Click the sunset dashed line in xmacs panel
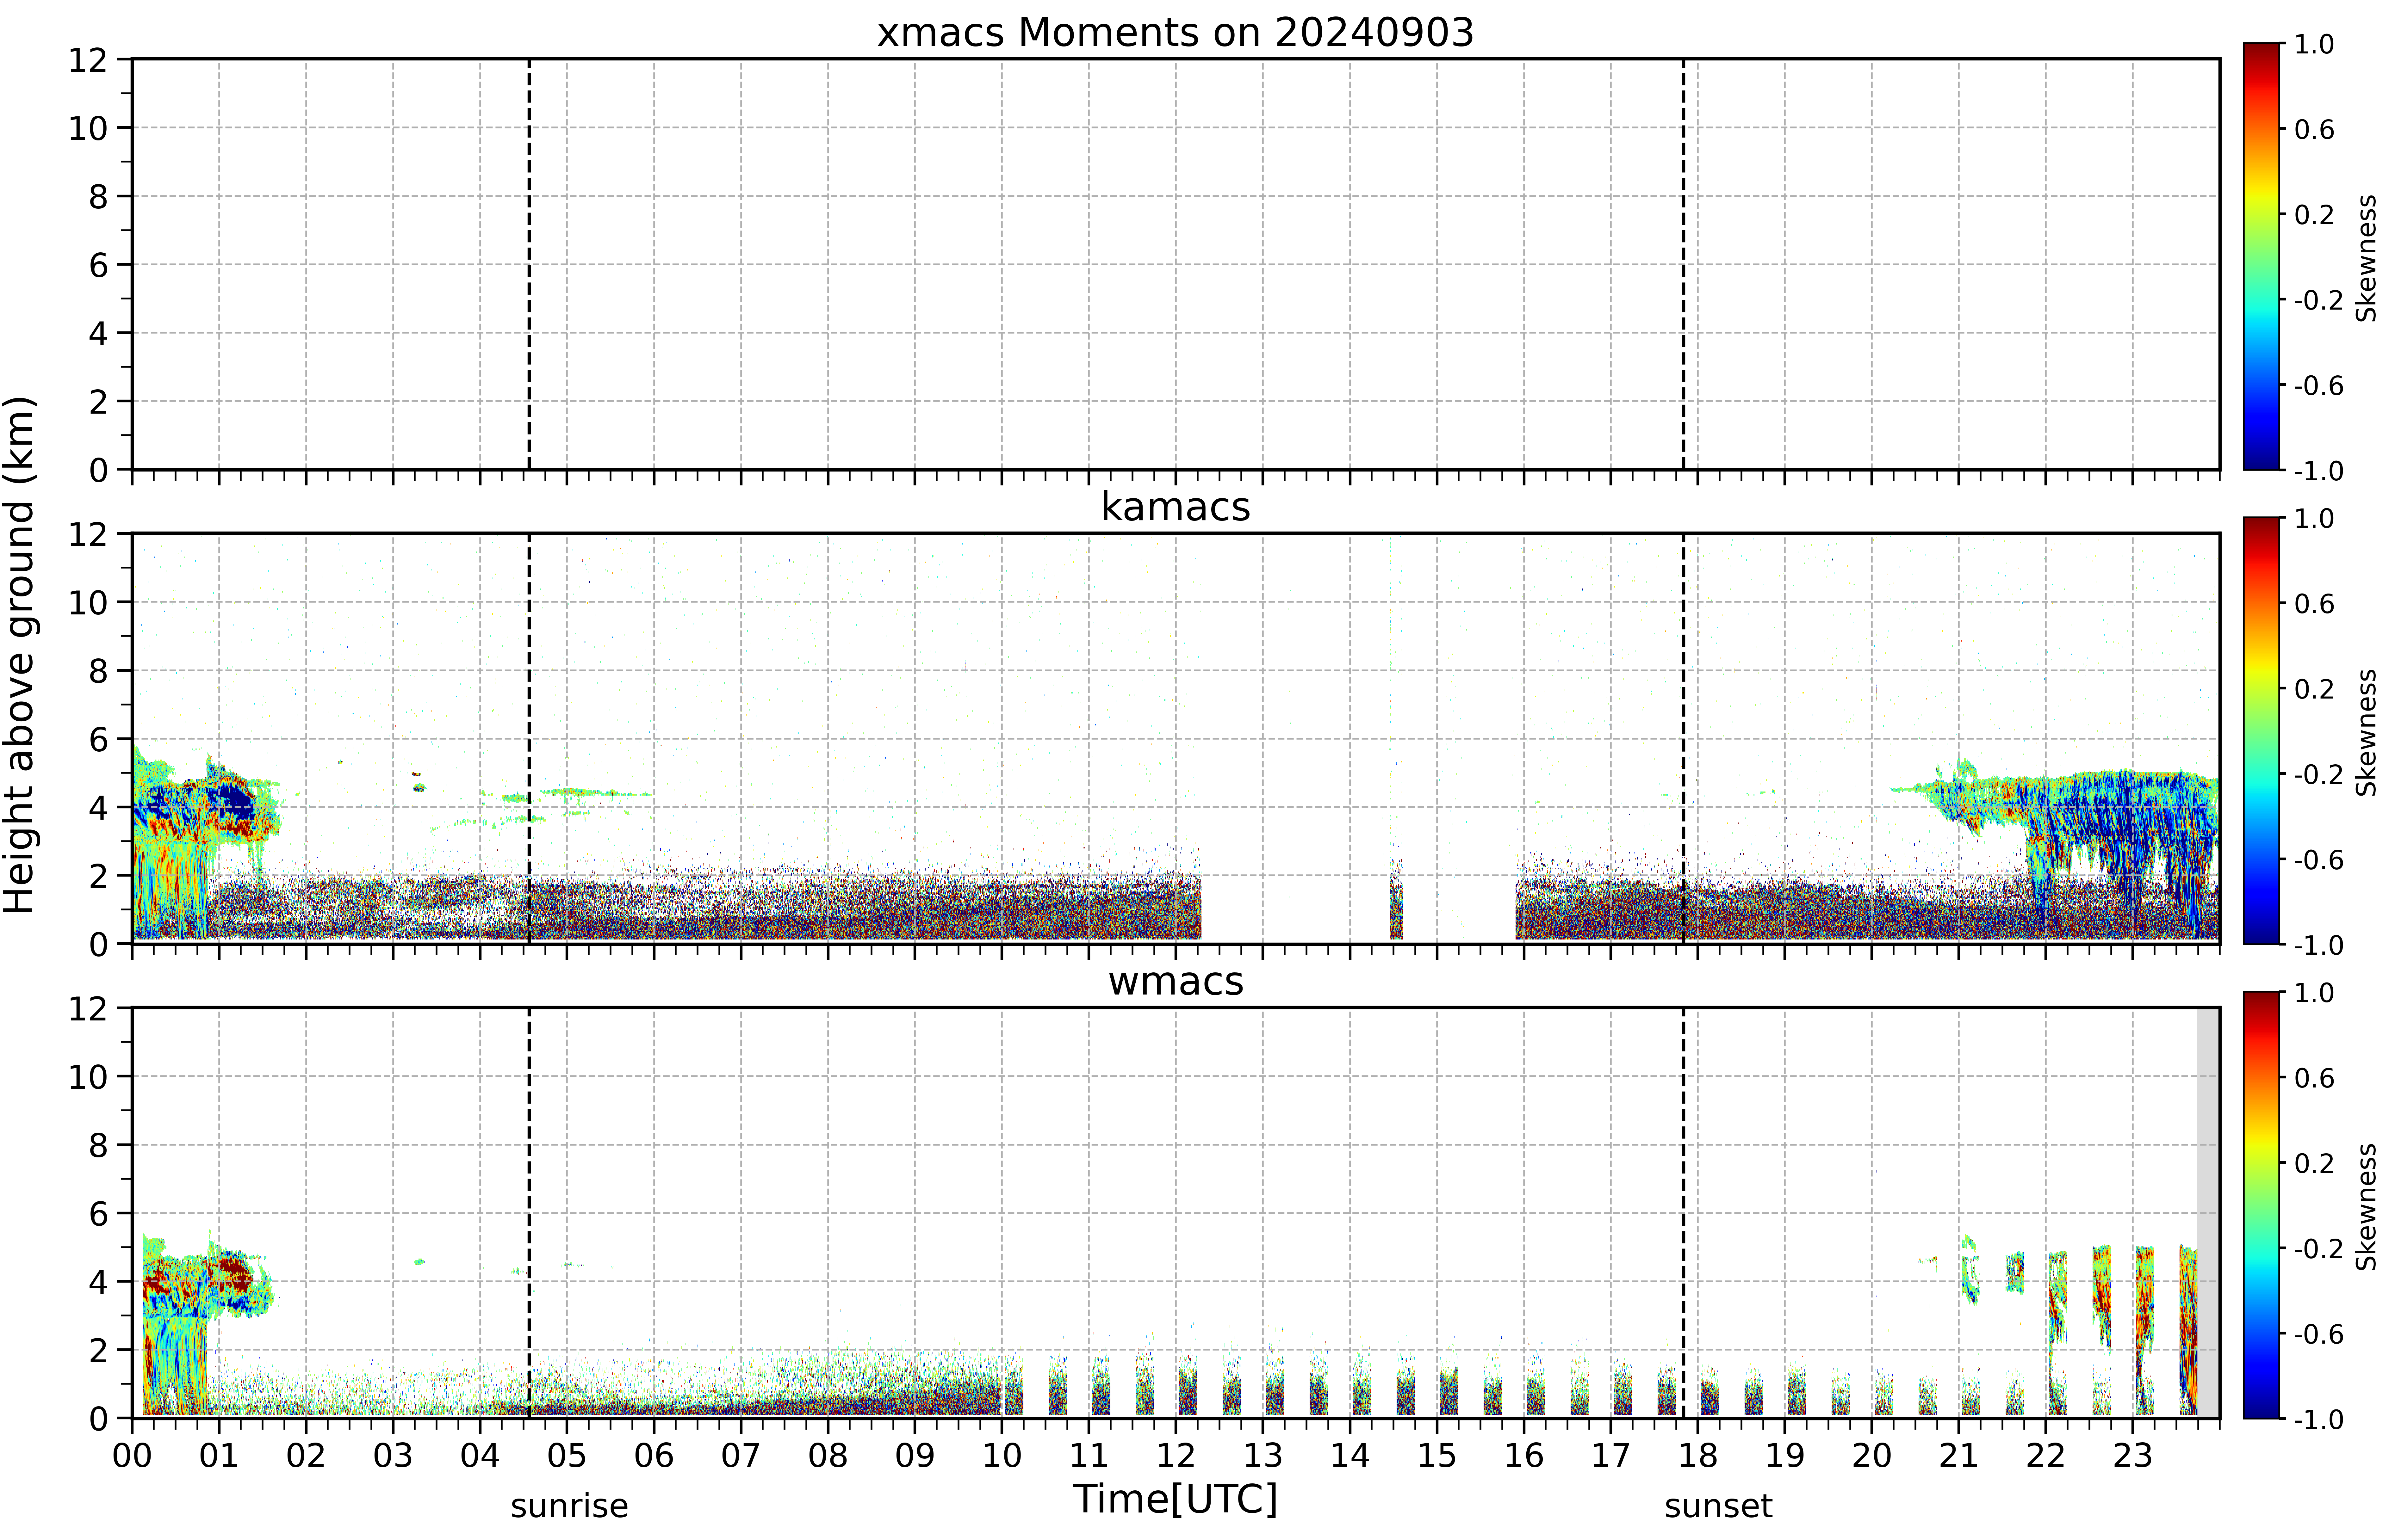The width and height of the screenshot is (2395, 1540). click(1684, 264)
